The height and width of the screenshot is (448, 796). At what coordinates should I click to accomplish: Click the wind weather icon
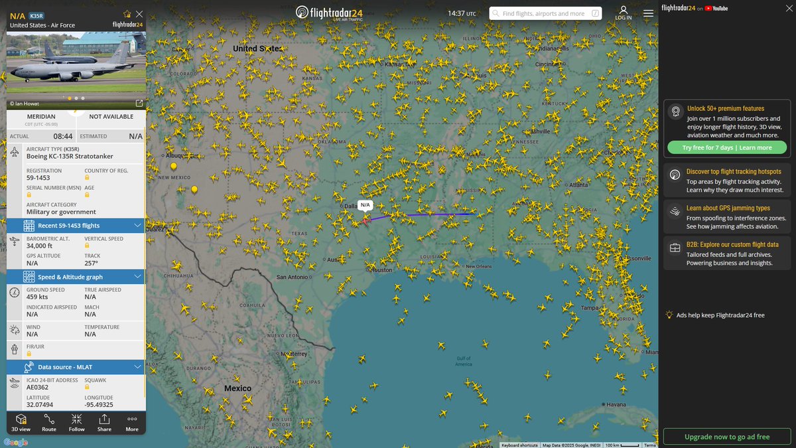point(15,330)
